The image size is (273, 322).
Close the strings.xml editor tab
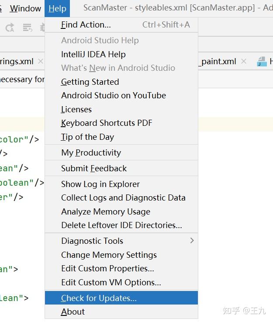click(41, 61)
